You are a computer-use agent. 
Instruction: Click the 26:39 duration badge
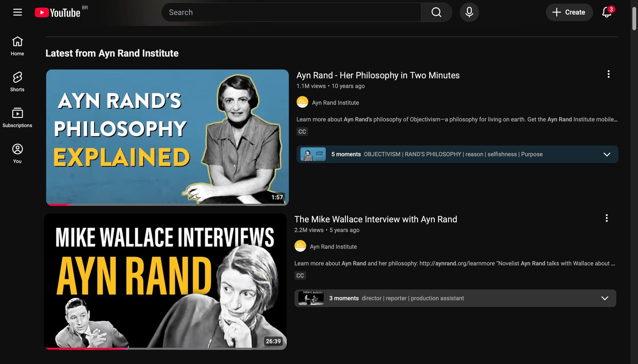pos(273,341)
